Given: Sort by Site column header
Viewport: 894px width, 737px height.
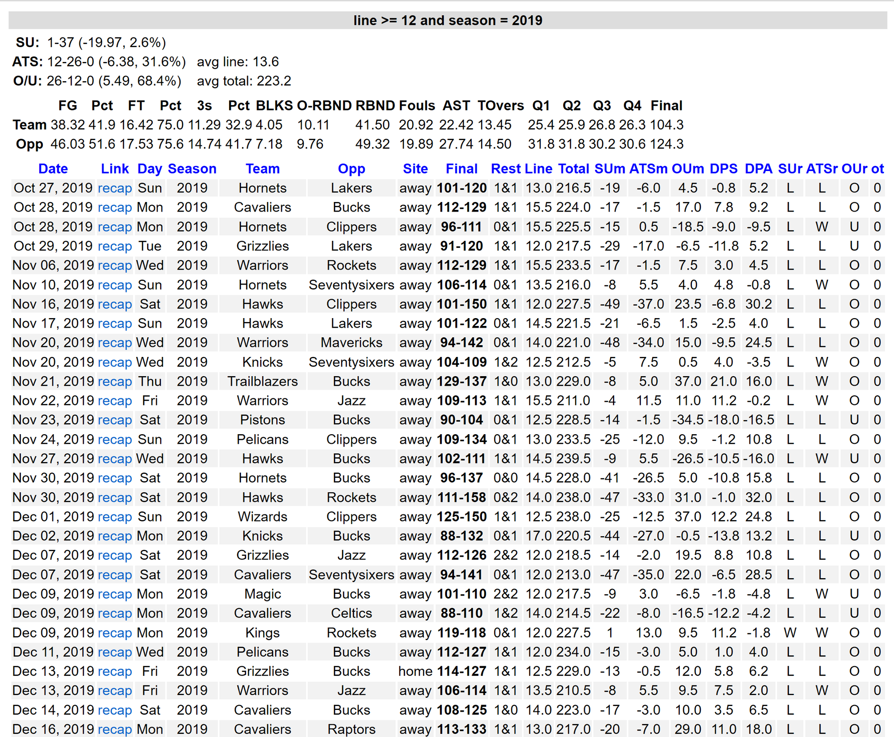Looking at the screenshot, I should click(415, 169).
